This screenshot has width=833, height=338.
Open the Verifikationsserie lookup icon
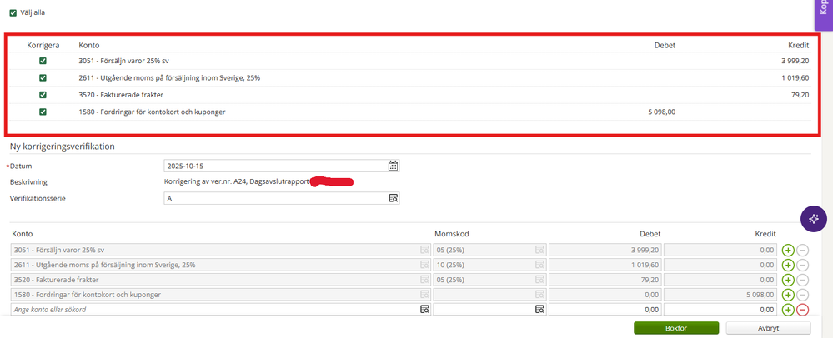[x=393, y=198]
